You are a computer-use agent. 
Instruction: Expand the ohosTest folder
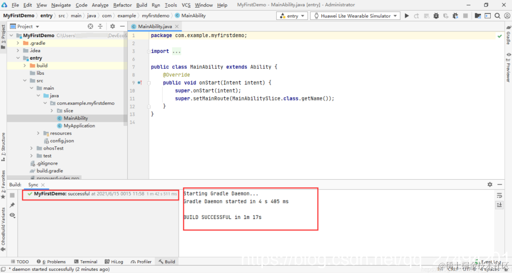pos(31,148)
